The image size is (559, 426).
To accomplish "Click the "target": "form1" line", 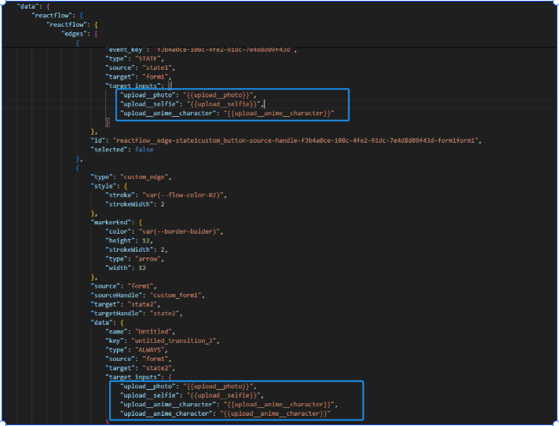I will [x=138, y=77].
